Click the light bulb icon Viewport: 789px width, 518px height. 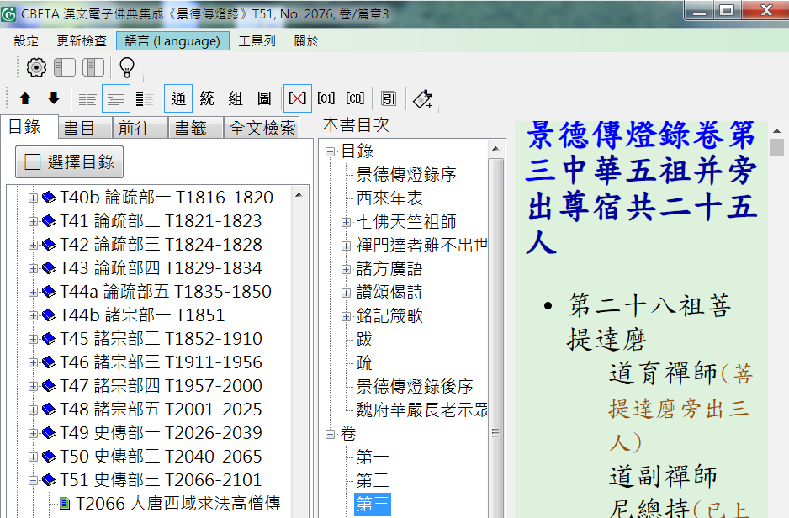coord(126,68)
